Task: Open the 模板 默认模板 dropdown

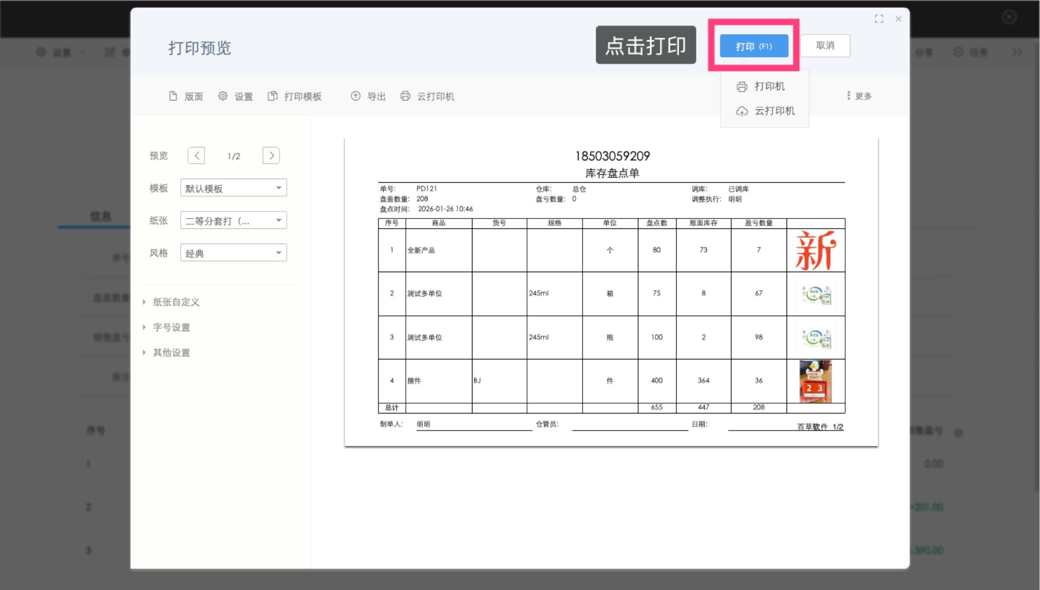Action: (233, 188)
